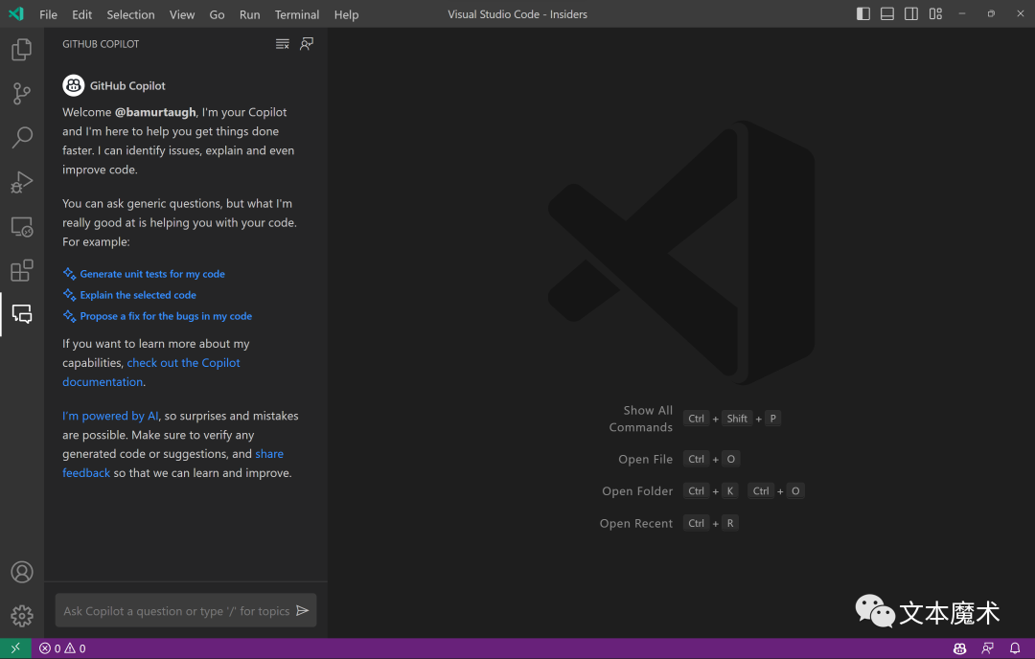This screenshot has width=1035, height=659.
Task: Send the message to Copilot
Action: click(302, 611)
